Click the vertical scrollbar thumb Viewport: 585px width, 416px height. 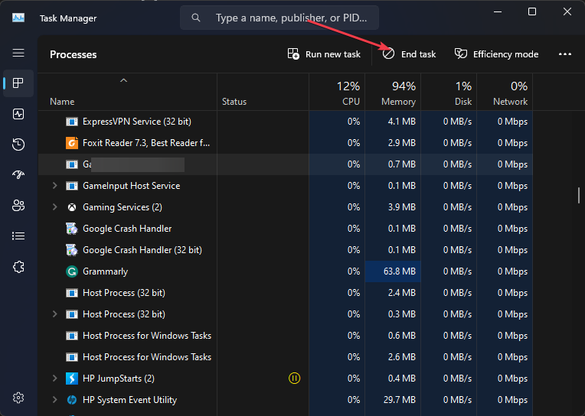pos(579,194)
